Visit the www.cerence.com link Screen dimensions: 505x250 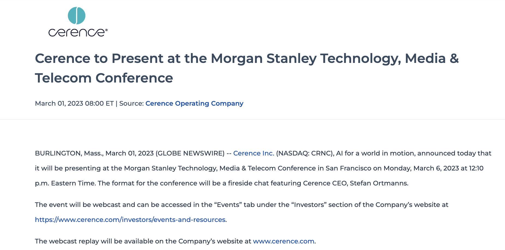[x=284, y=241]
